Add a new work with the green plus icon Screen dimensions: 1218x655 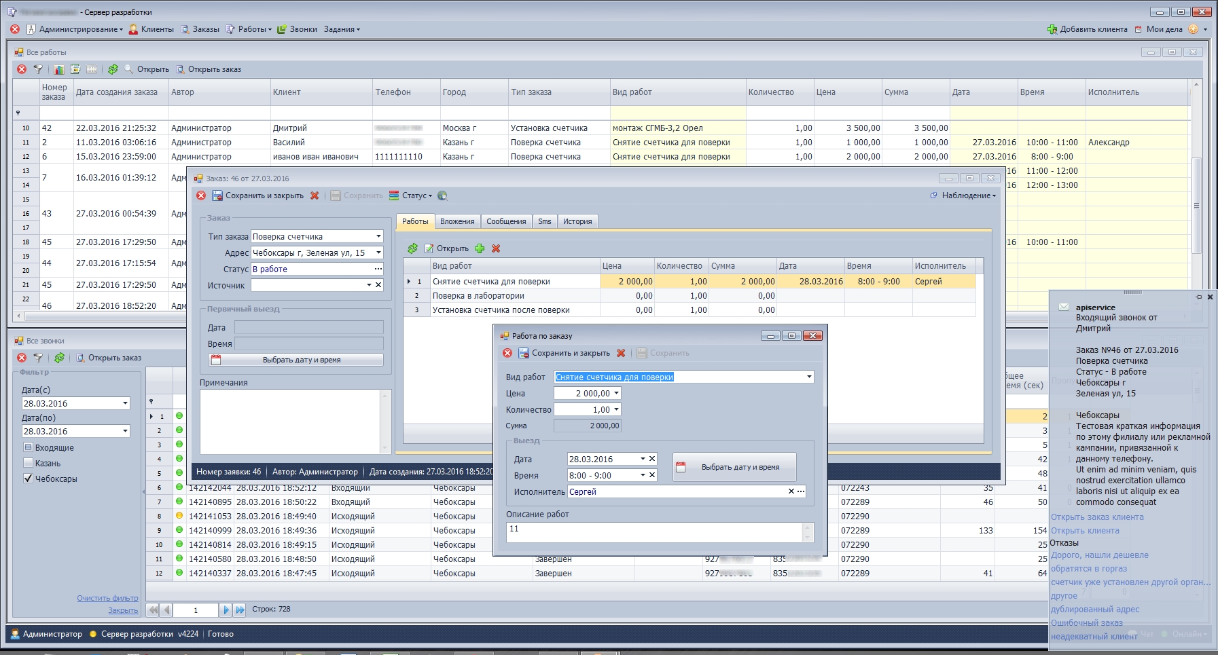click(480, 248)
